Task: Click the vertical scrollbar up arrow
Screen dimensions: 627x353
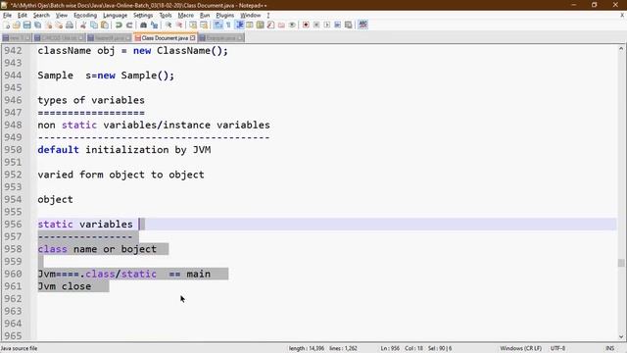Action: click(x=621, y=49)
